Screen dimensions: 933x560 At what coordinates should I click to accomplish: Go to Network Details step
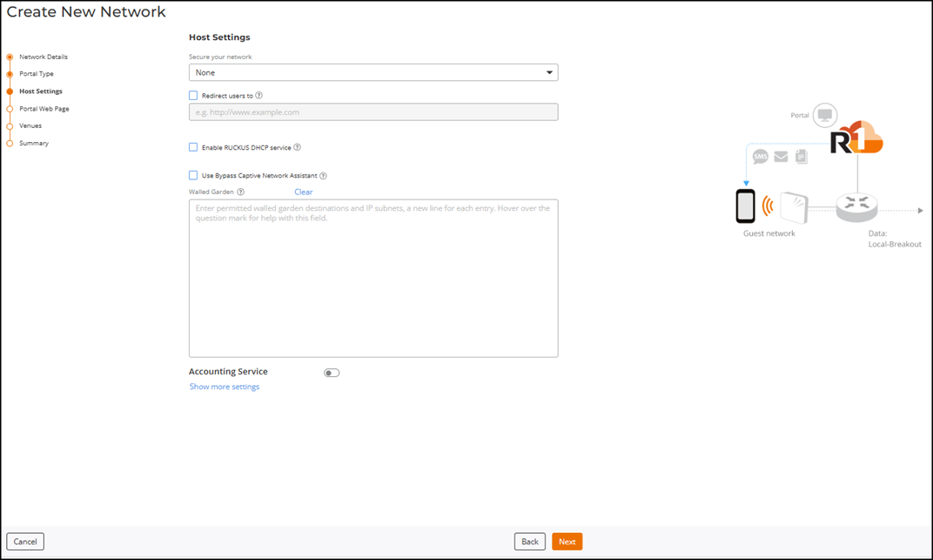tap(44, 57)
